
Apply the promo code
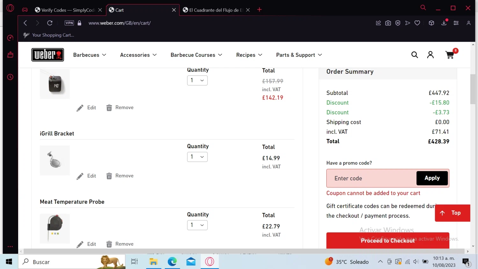click(x=432, y=178)
